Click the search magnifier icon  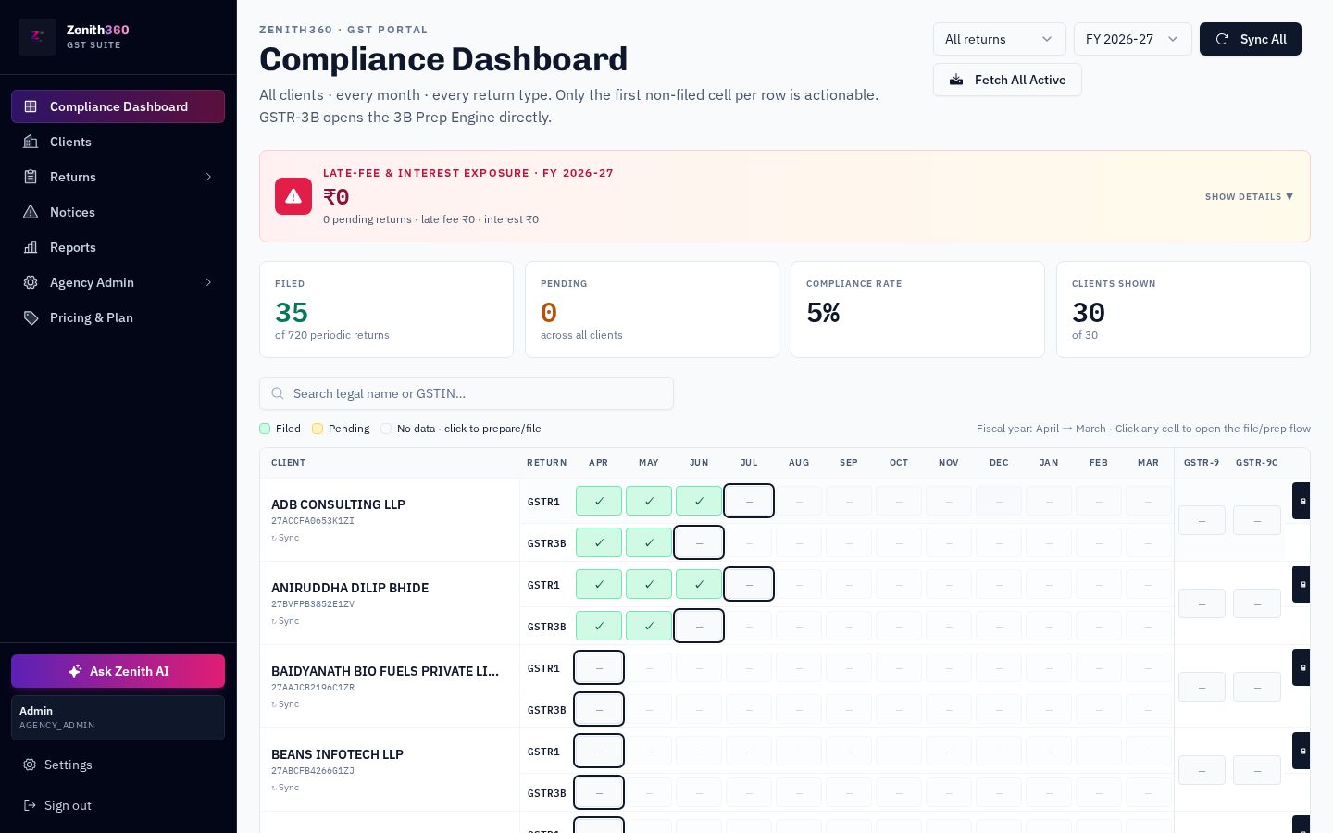click(x=278, y=393)
